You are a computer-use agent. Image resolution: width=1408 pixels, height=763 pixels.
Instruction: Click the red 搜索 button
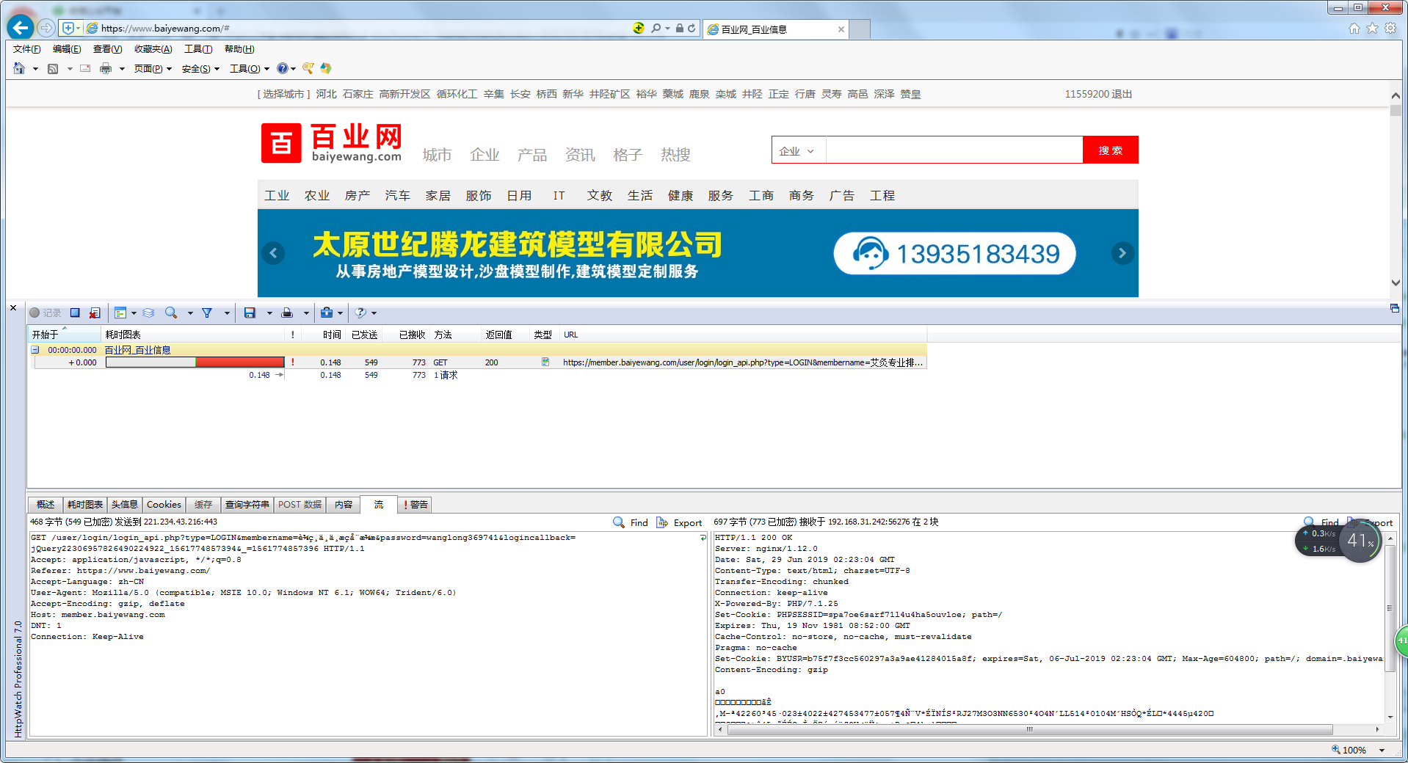(x=1110, y=150)
